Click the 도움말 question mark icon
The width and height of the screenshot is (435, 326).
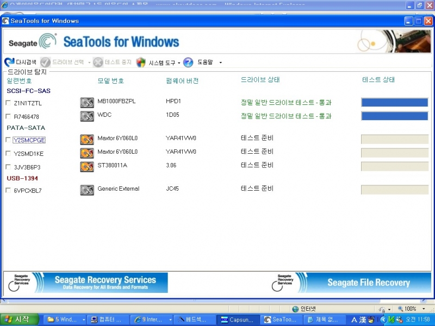coord(188,62)
